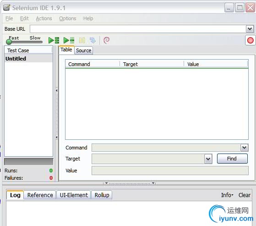The image size is (256, 226).
Task: Click the yellow Pause/Resume icon
Action: pyautogui.click(x=82, y=40)
